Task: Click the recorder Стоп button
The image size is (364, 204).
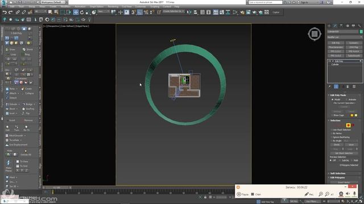Action: [x=256, y=194]
